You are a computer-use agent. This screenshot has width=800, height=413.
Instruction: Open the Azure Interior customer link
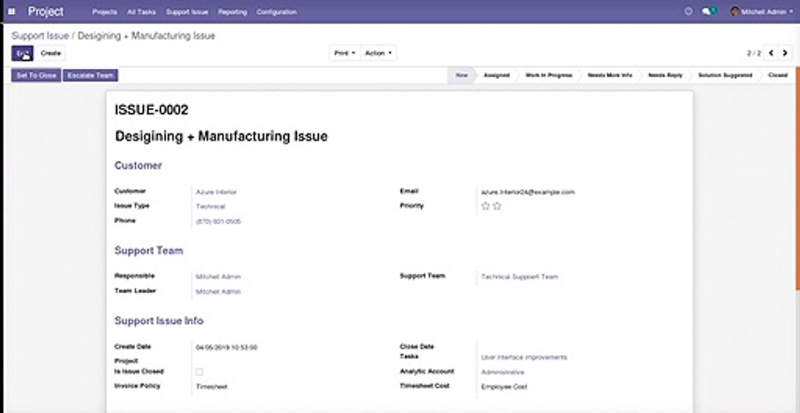216,192
